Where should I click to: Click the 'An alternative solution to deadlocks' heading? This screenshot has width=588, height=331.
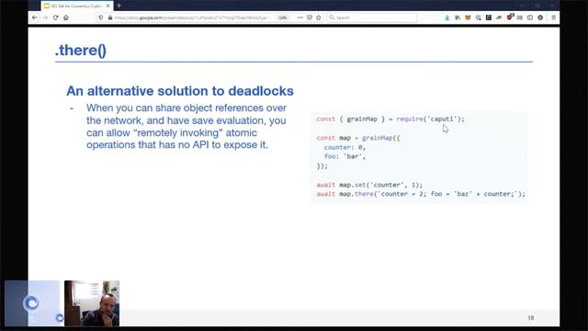180,91
